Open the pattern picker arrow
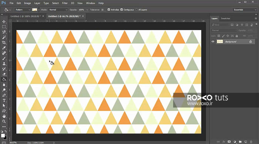This screenshot has width=259, height=144. [39, 10]
